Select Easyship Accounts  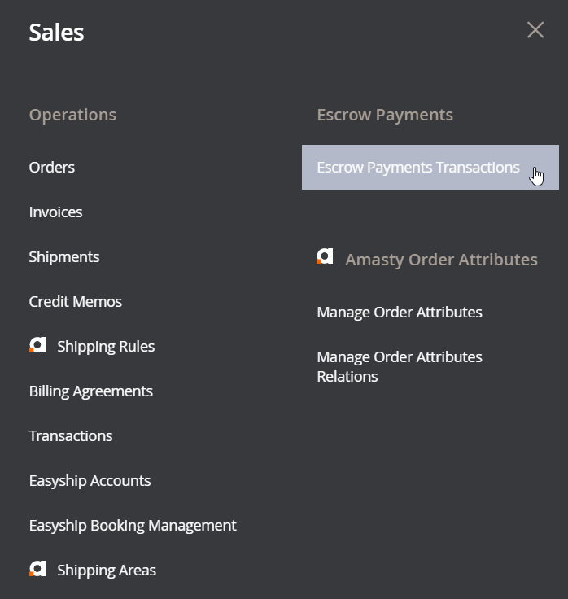(x=90, y=480)
